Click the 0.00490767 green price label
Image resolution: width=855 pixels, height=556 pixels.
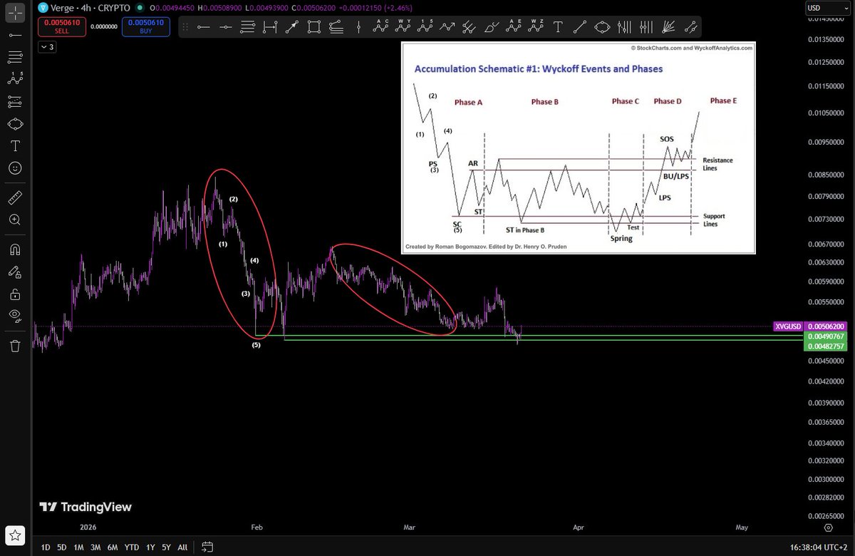(x=826, y=336)
